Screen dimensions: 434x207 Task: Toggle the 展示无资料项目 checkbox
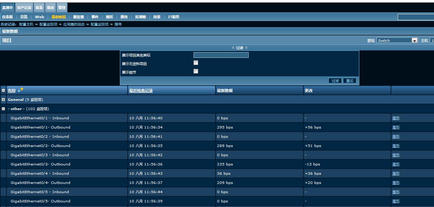pos(196,63)
